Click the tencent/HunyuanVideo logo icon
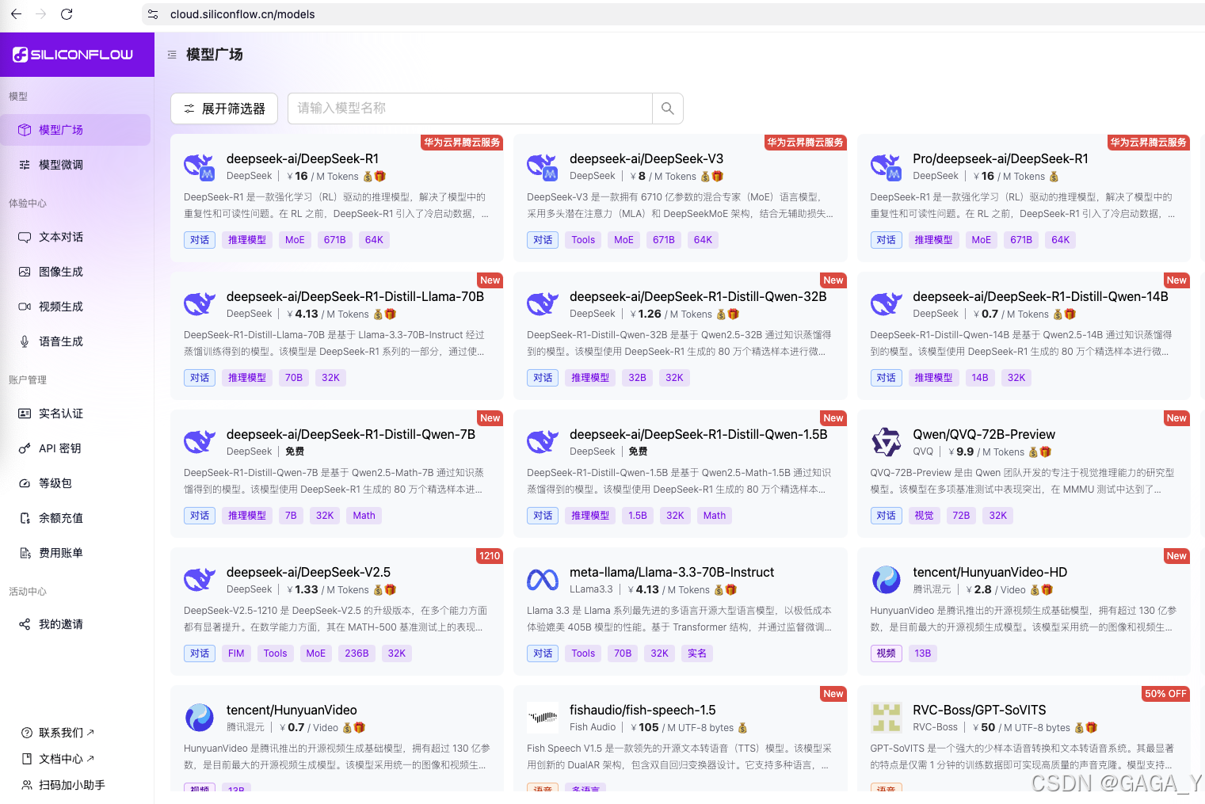 click(200, 718)
